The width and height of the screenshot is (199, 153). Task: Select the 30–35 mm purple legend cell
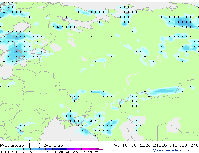71,149
